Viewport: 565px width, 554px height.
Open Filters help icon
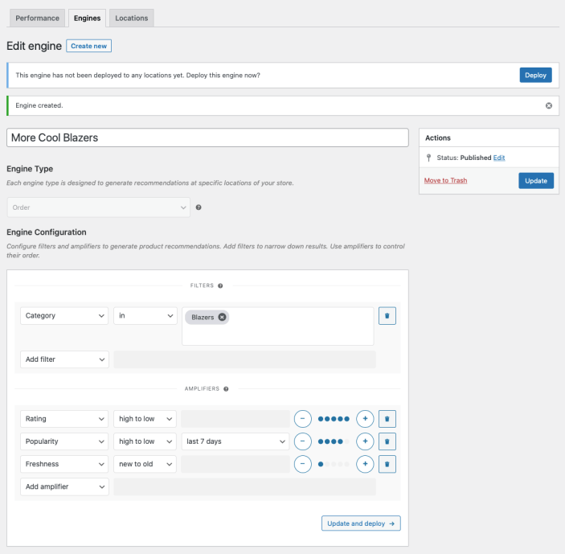(x=220, y=285)
